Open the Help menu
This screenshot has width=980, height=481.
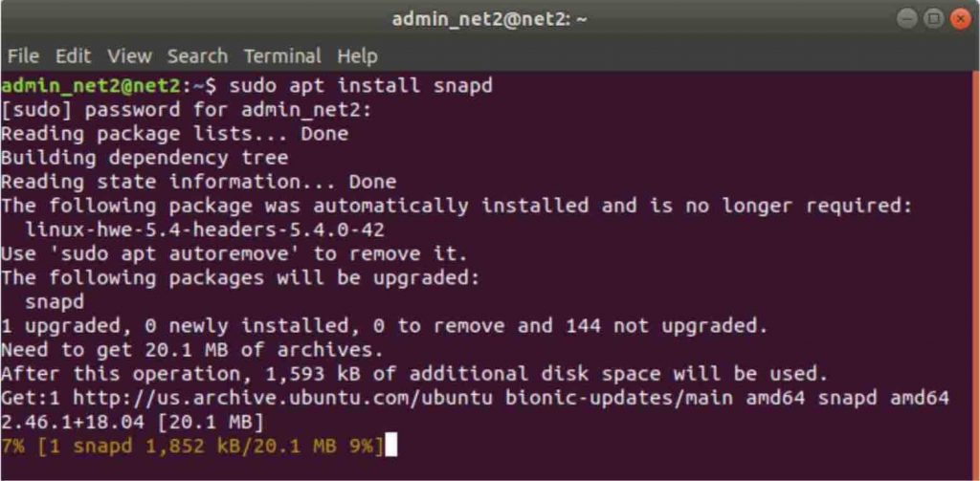click(357, 55)
